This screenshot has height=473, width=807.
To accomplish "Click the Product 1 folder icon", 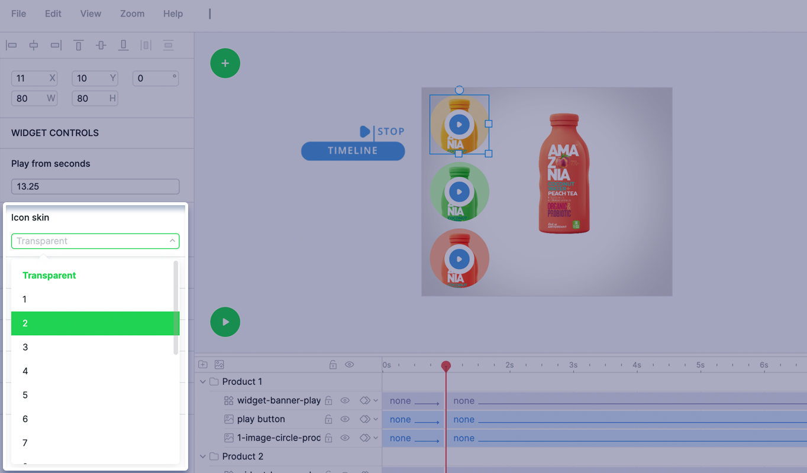I will 214,382.
